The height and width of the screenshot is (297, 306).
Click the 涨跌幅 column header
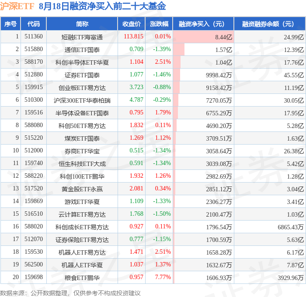pyautogui.click(x=159, y=24)
